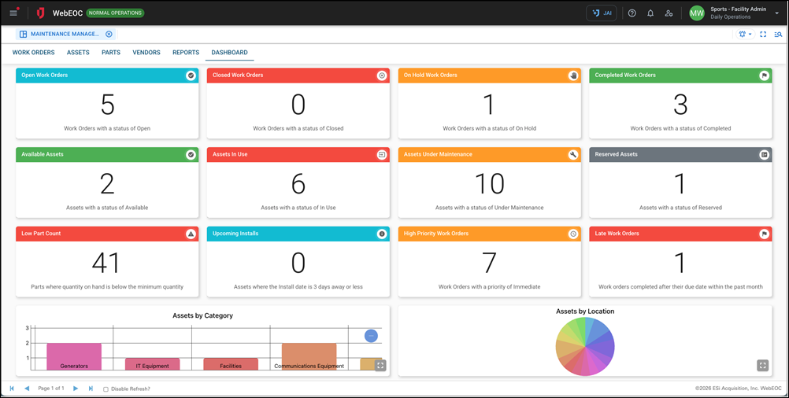Toggle fullscreen view of the board
The image size is (789, 398).
pos(763,35)
